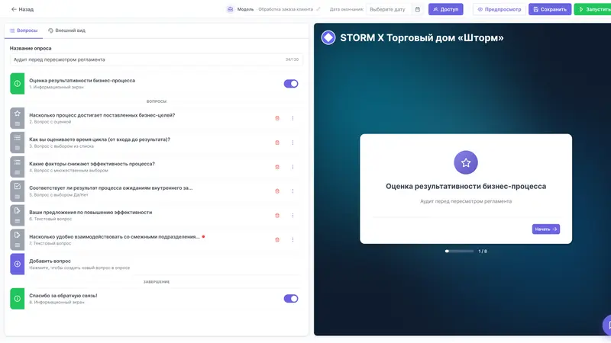Open the Доступ access settings
This screenshot has height=343, width=611.
coord(446,9)
